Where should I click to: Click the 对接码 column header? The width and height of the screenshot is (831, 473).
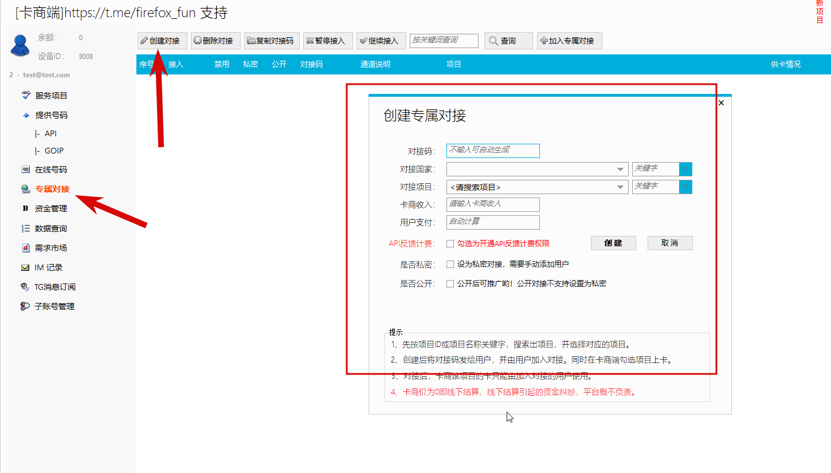312,64
